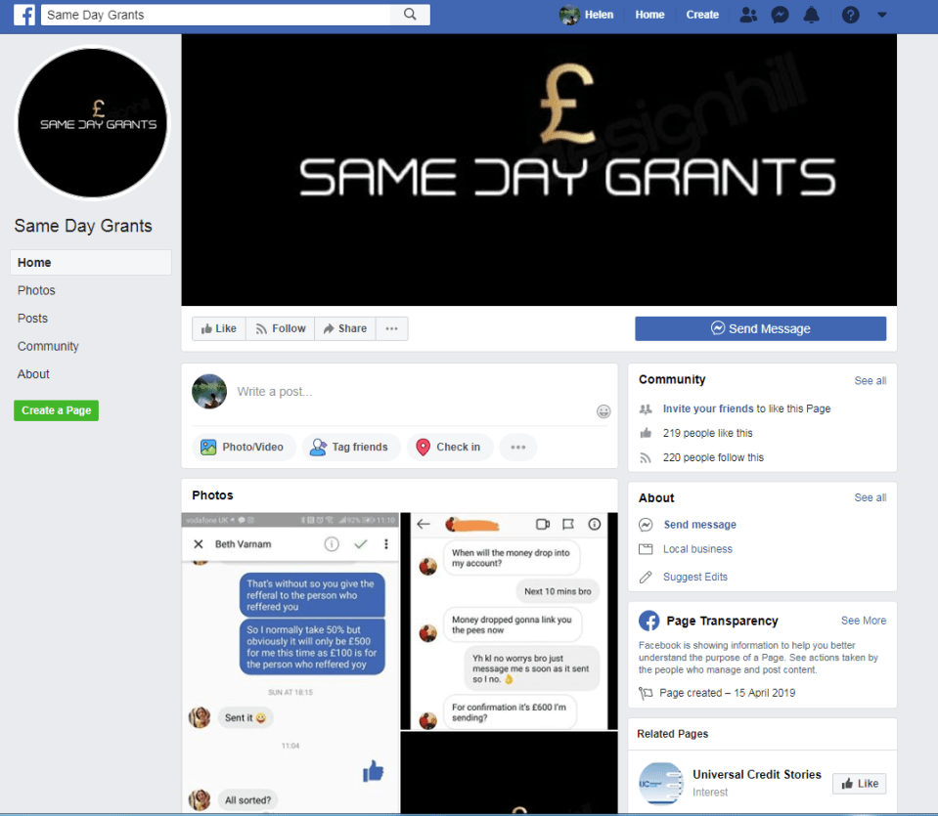Like the Same Day Grants page

(x=219, y=328)
